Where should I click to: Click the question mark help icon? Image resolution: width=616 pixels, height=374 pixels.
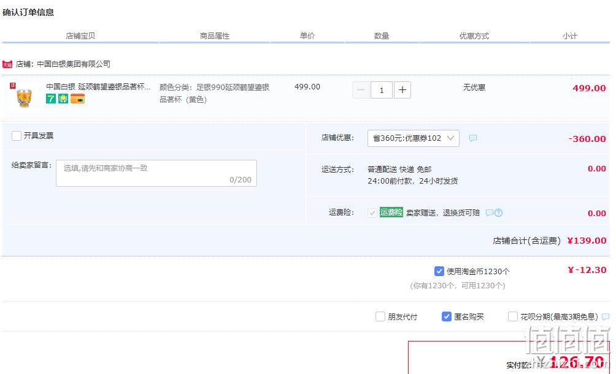tap(499, 213)
